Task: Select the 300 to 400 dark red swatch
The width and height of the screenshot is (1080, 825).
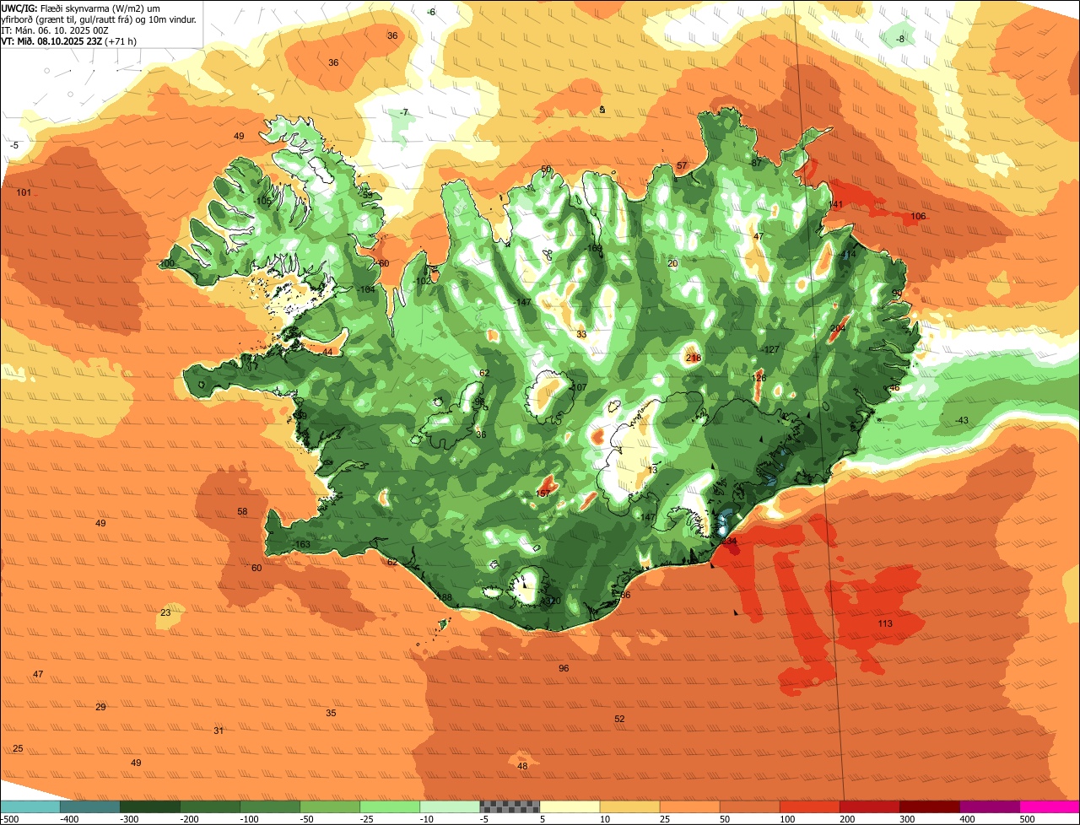Action: coord(929,806)
